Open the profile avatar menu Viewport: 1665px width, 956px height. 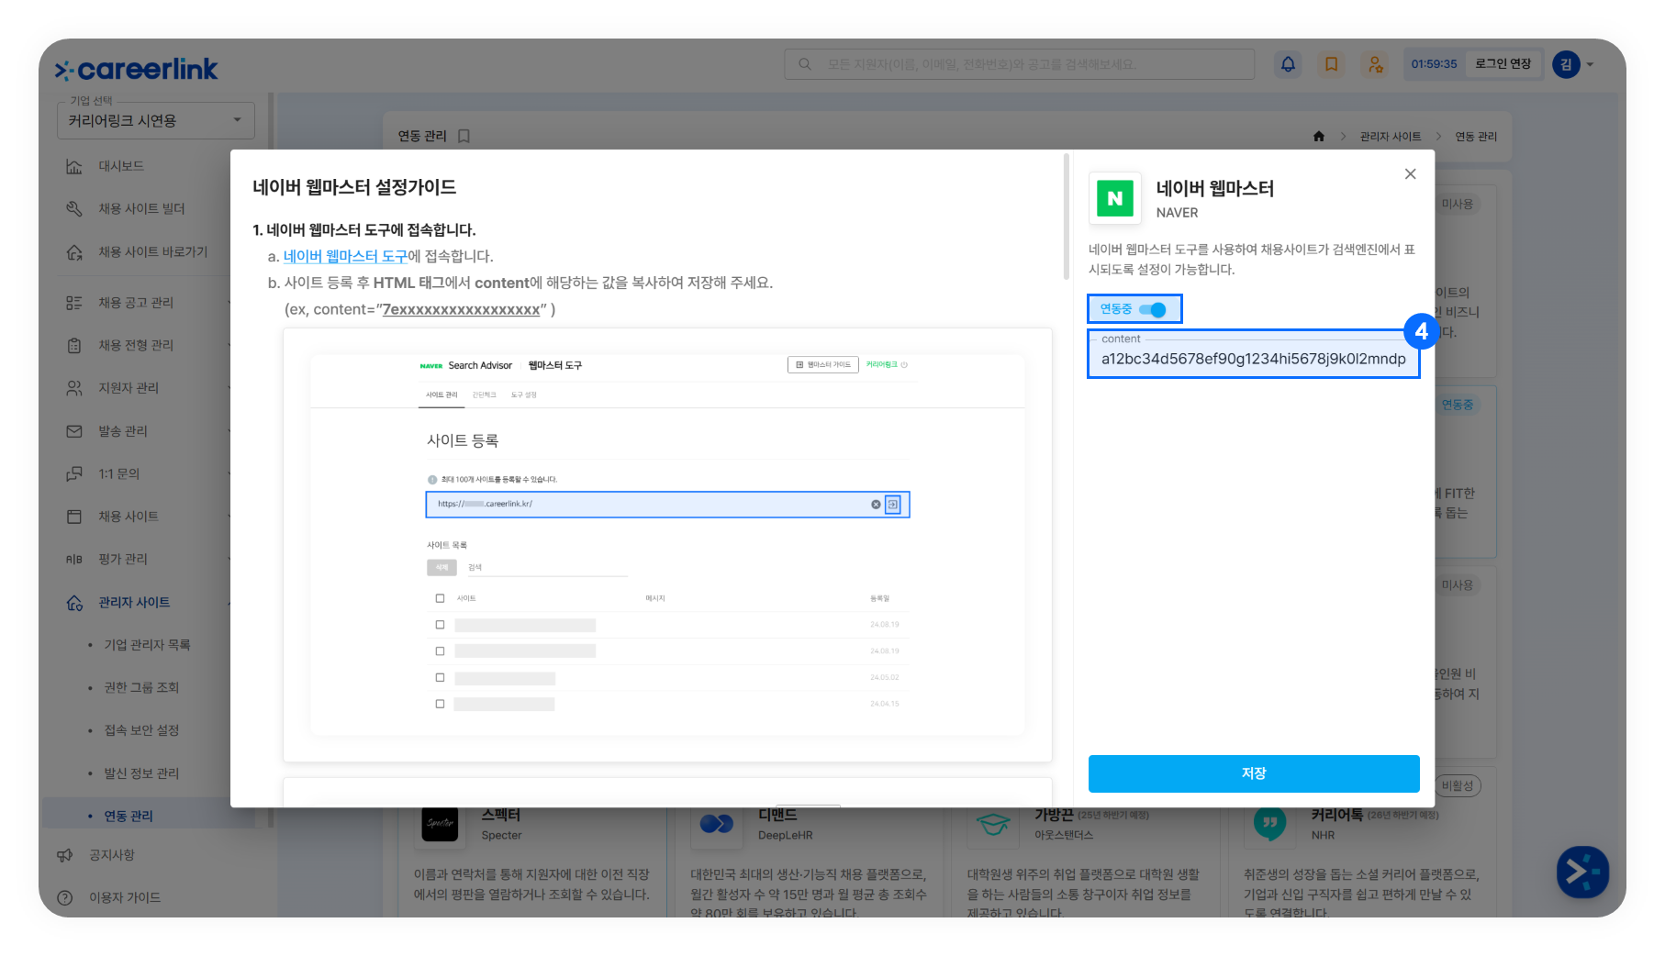click(x=1566, y=64)
